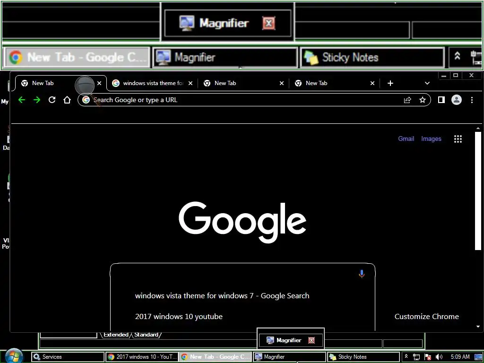Open the Gmail link

[406, 139]
